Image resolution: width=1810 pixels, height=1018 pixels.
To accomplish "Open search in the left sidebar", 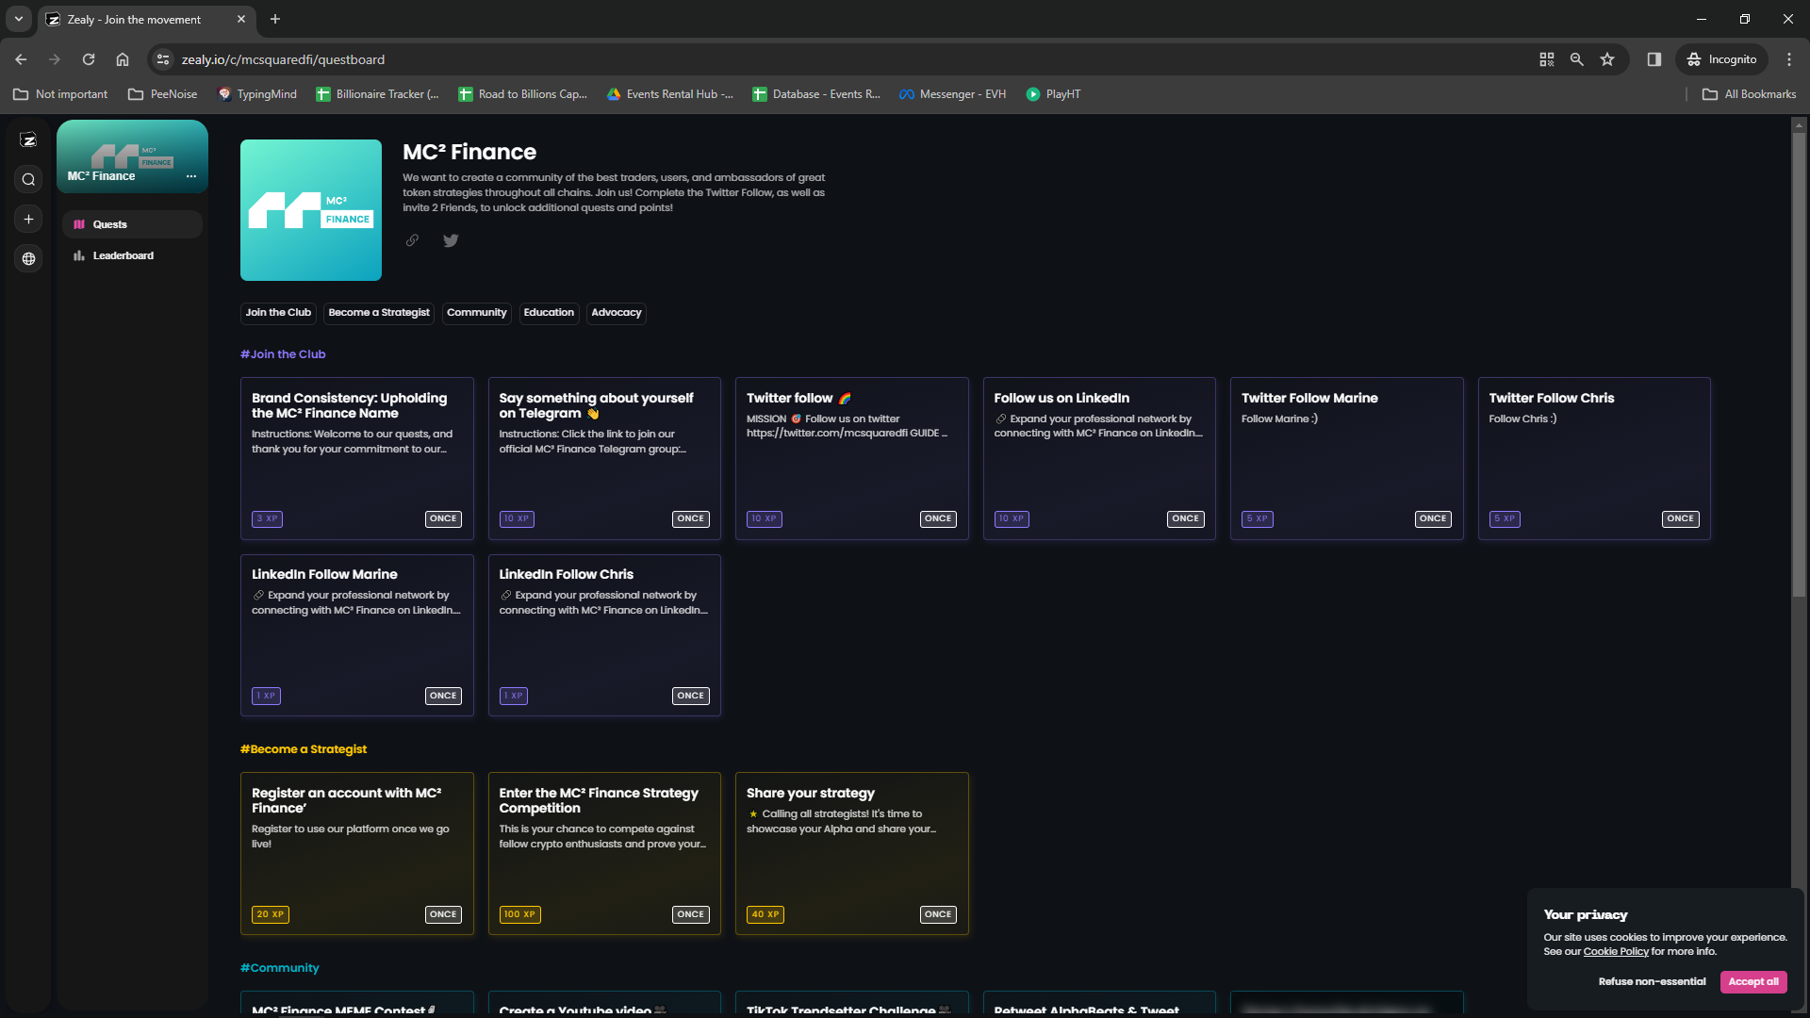I will [28, 180].
